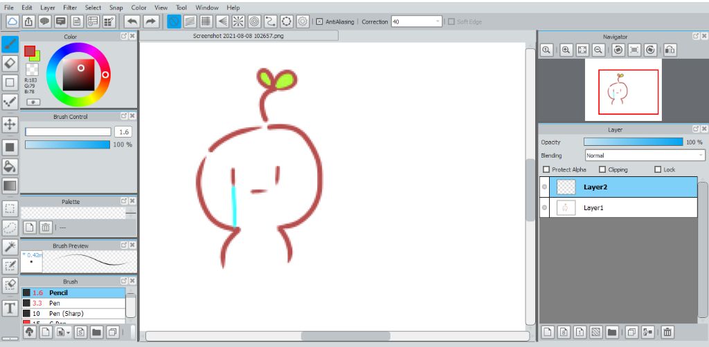This screenshot has width=709, height=347.
Task: Select the Dot pen tool
Action: pyautogui.click(x=10, y=102)
